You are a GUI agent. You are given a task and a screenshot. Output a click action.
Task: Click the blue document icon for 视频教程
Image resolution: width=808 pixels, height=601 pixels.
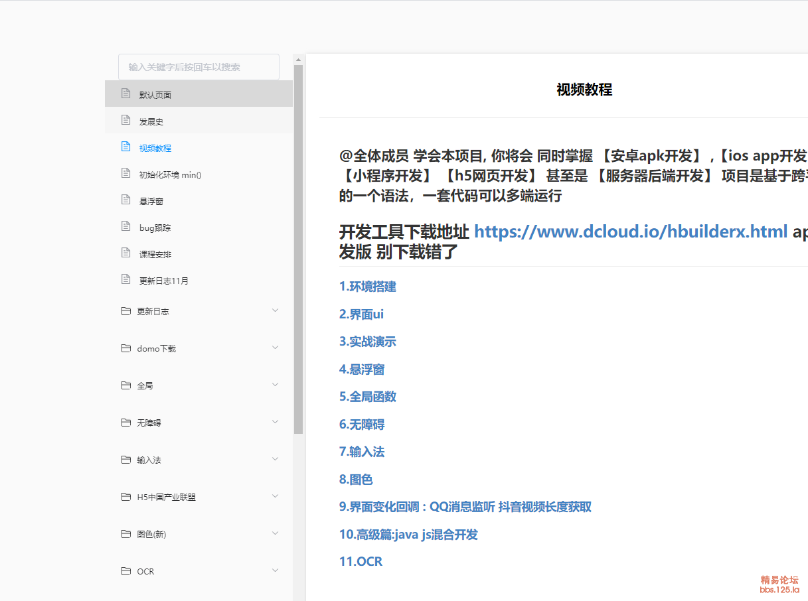(x=125, y=147)
